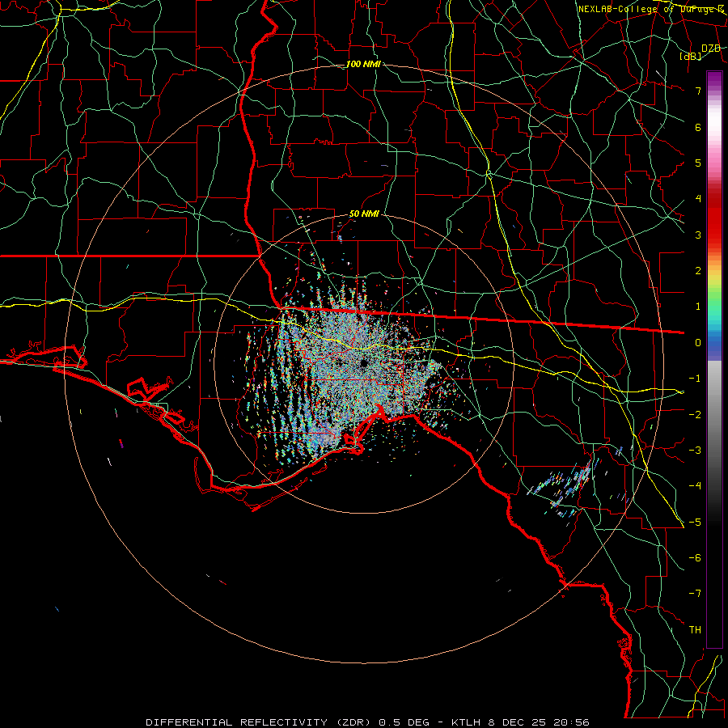Click the "4" value on the dB scale
Image resolution: width=728 pixels, height=728 pixels.
(x=698, y=199)
